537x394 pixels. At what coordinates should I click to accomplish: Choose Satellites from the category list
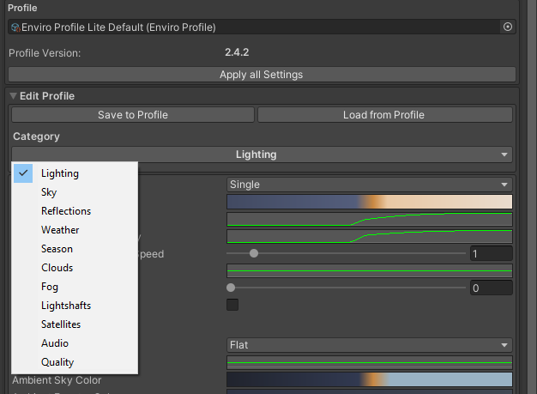75,324
